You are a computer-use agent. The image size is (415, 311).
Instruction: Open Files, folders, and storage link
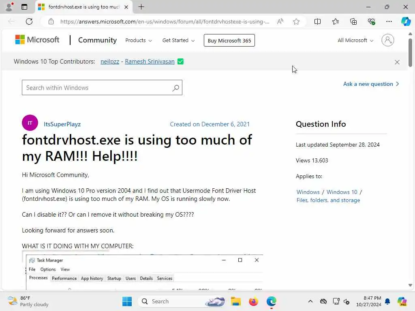point(328,200)
